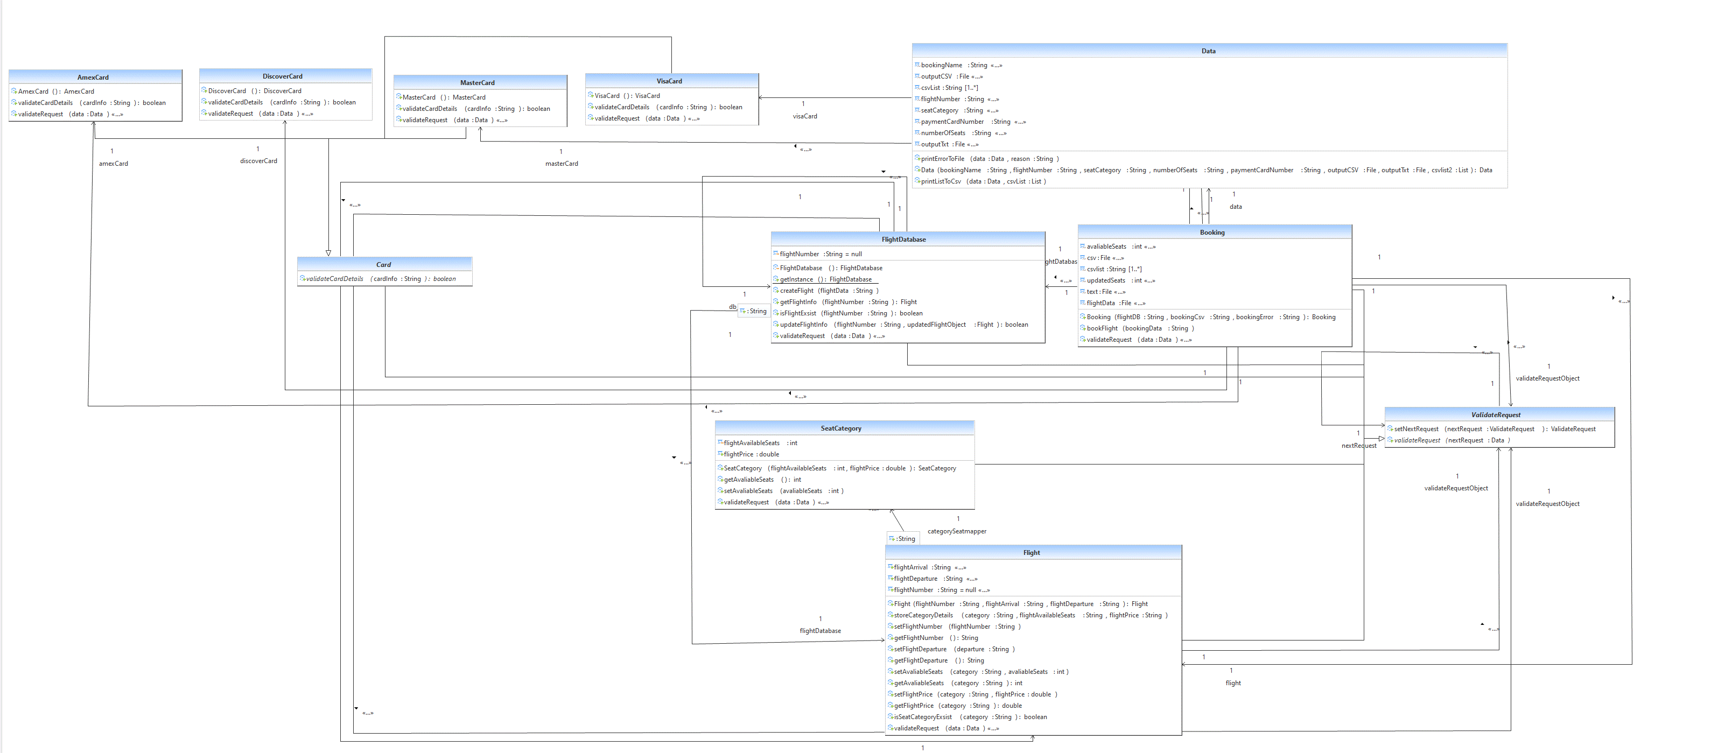Viewport: 1725px width, 753px height.
Task: Click the Flight class title bar
Action: click(1033, 552)
